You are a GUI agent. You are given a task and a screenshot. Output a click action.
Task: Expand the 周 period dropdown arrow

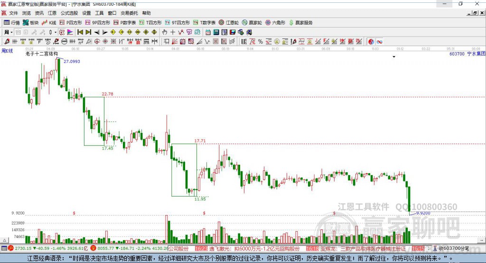point(11,32)
